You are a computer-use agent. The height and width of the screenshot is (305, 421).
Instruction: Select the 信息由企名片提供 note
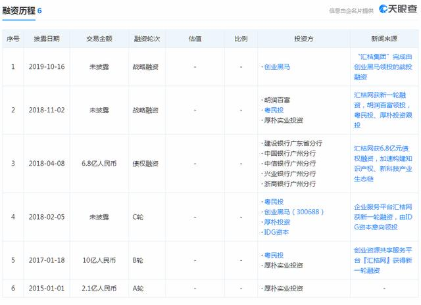351,11
